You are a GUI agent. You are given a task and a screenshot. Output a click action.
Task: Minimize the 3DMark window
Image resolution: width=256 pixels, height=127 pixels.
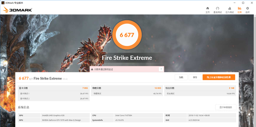pyautogui.click(x=235, y=3)
